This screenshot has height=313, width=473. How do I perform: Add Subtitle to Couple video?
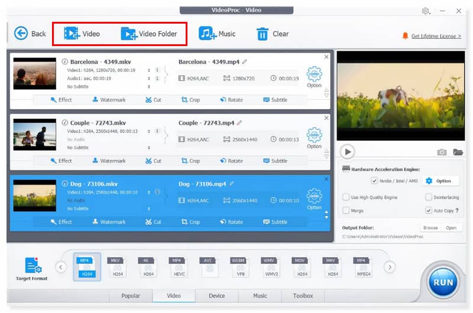point(275,161)
